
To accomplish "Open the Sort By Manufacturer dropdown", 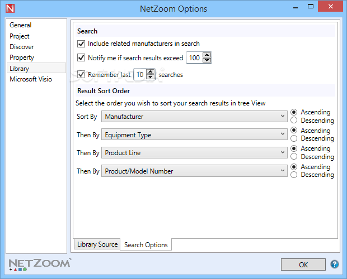I will [x=194, y=117].
